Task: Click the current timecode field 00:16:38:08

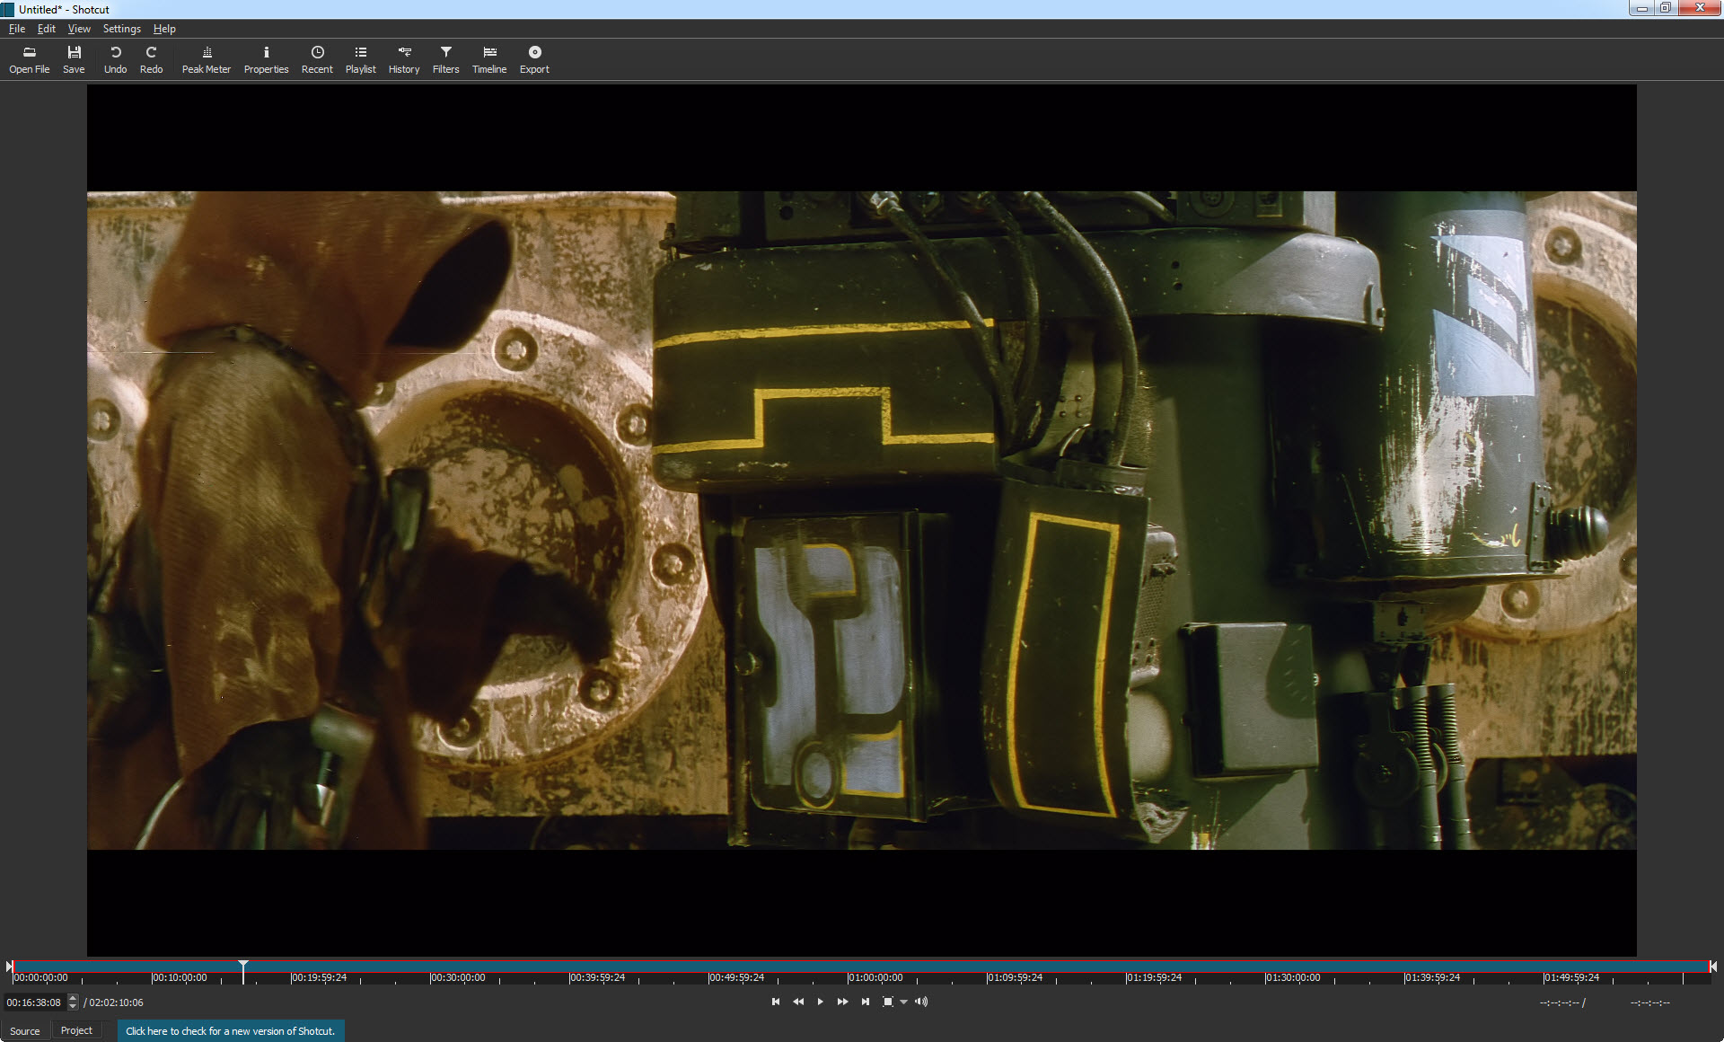Action: point(34,1002)
